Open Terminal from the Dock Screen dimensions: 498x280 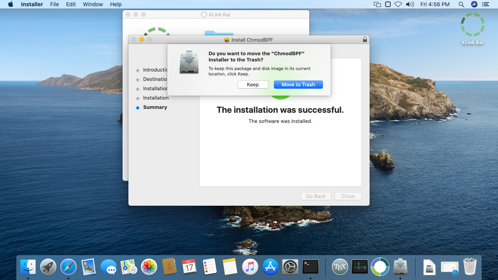pyautogui.click(x=310, y=267)
